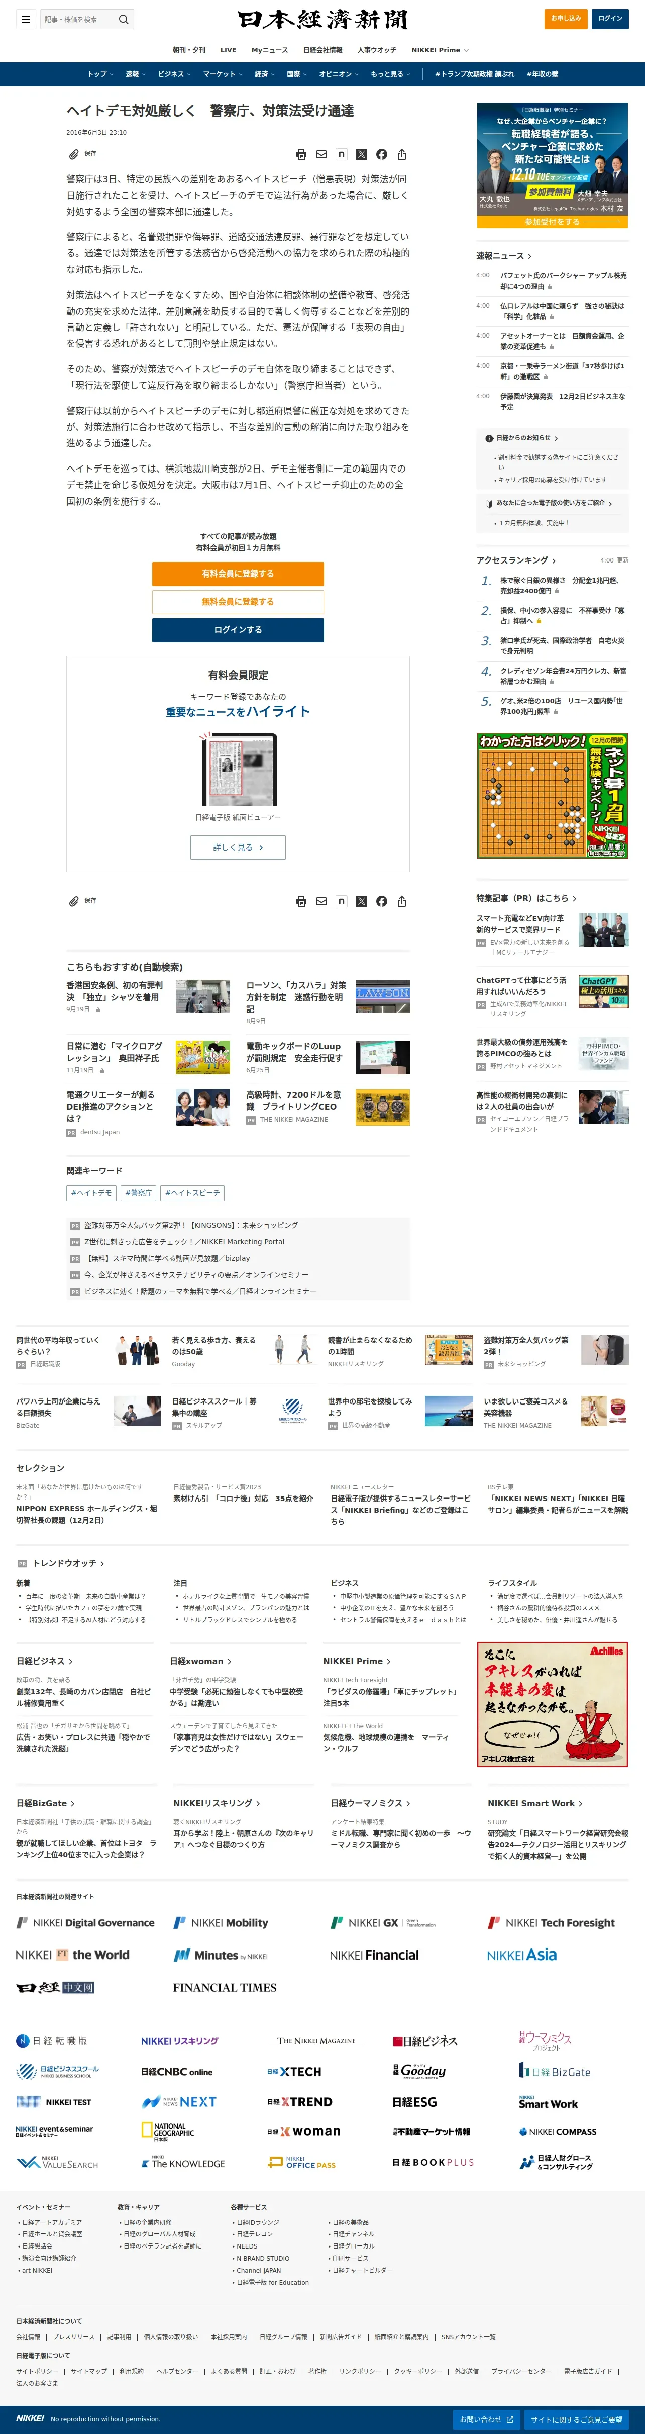The height and width of the screenshot is (2434, 645).
Task: Click 無料会員に登録する outlined button
Action: click(x=238, y=602)
